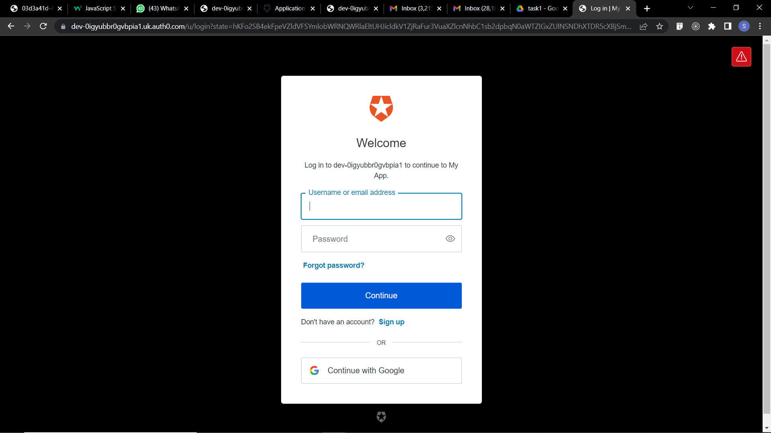Switch to the task1 Google Drive tab
The image size is (771, 433).
542,8
